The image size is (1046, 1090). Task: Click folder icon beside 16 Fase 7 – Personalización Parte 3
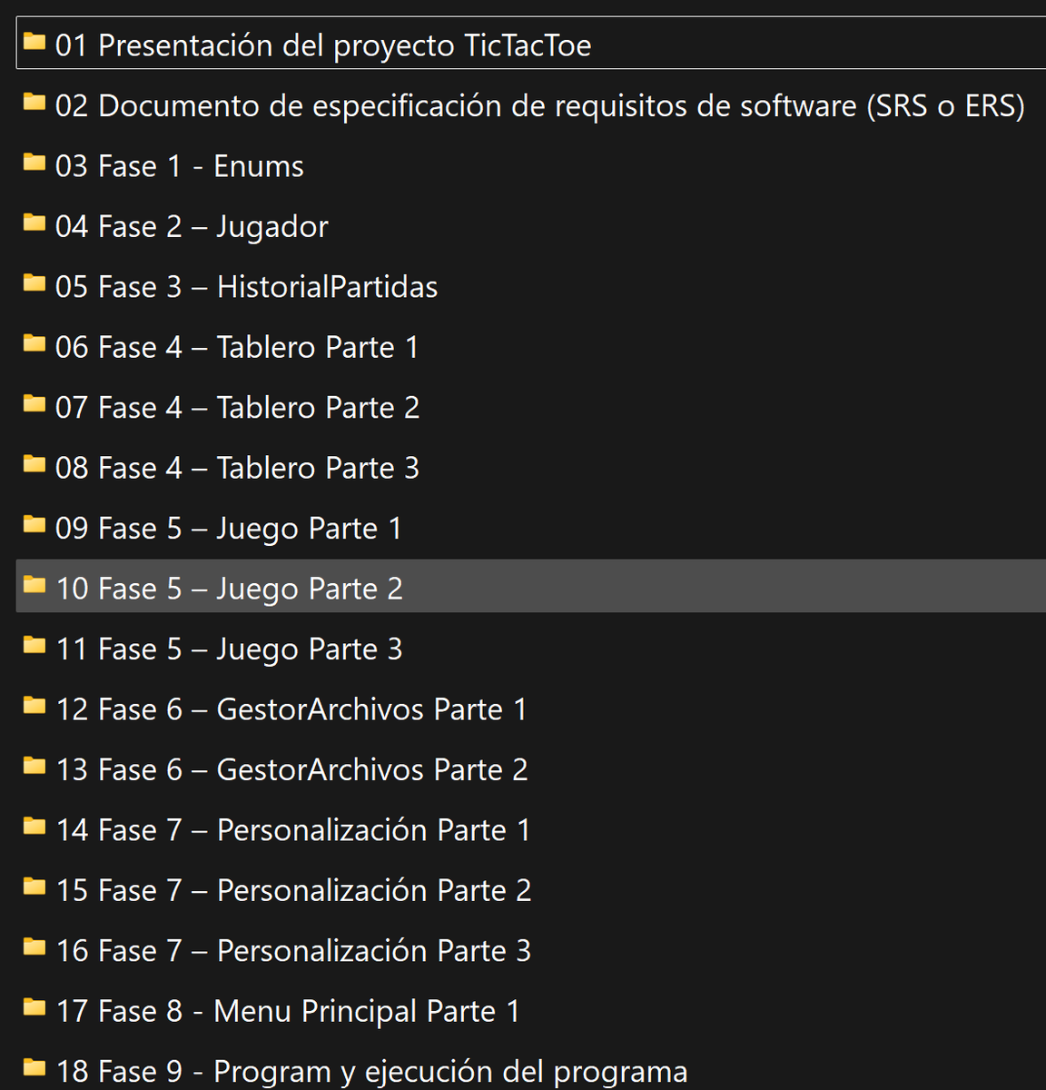[35, 946]
